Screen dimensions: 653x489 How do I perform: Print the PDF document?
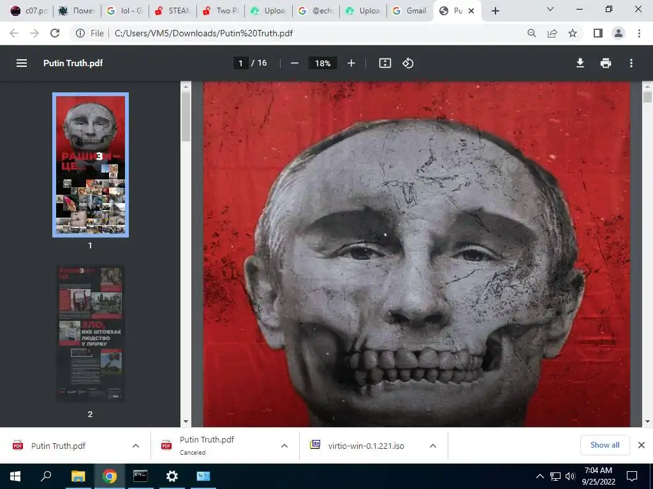[606, 63]
